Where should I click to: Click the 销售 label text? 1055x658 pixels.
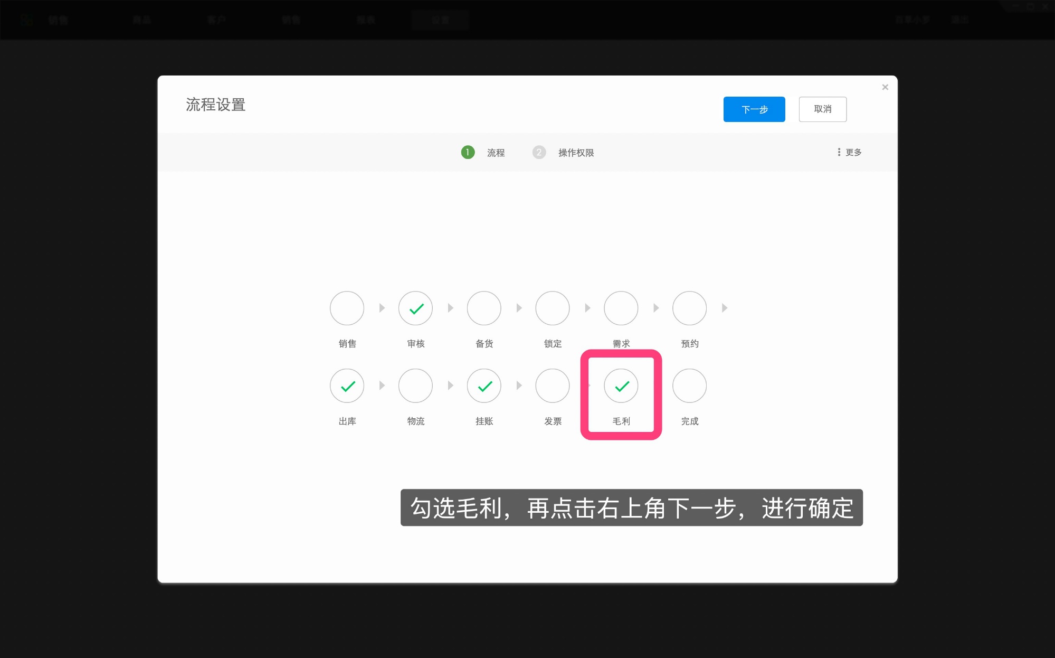[347, 344]
